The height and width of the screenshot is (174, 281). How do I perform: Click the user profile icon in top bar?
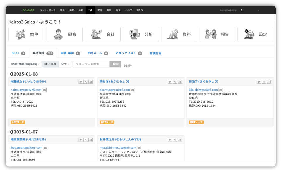[241, 10]
